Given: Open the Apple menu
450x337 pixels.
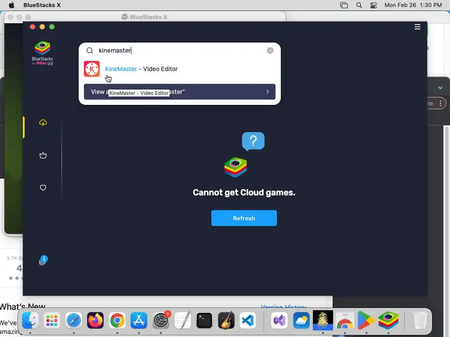Looking at the screenshot, I should tap(11, 5).
